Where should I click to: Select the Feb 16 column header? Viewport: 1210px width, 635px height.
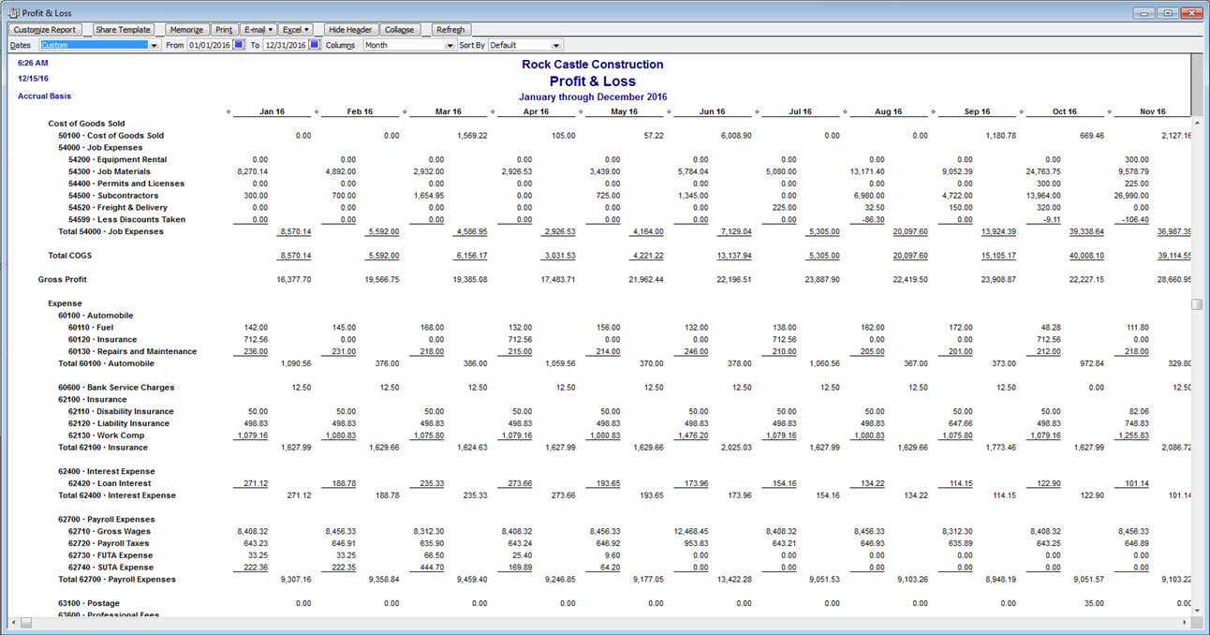point(360,112)
